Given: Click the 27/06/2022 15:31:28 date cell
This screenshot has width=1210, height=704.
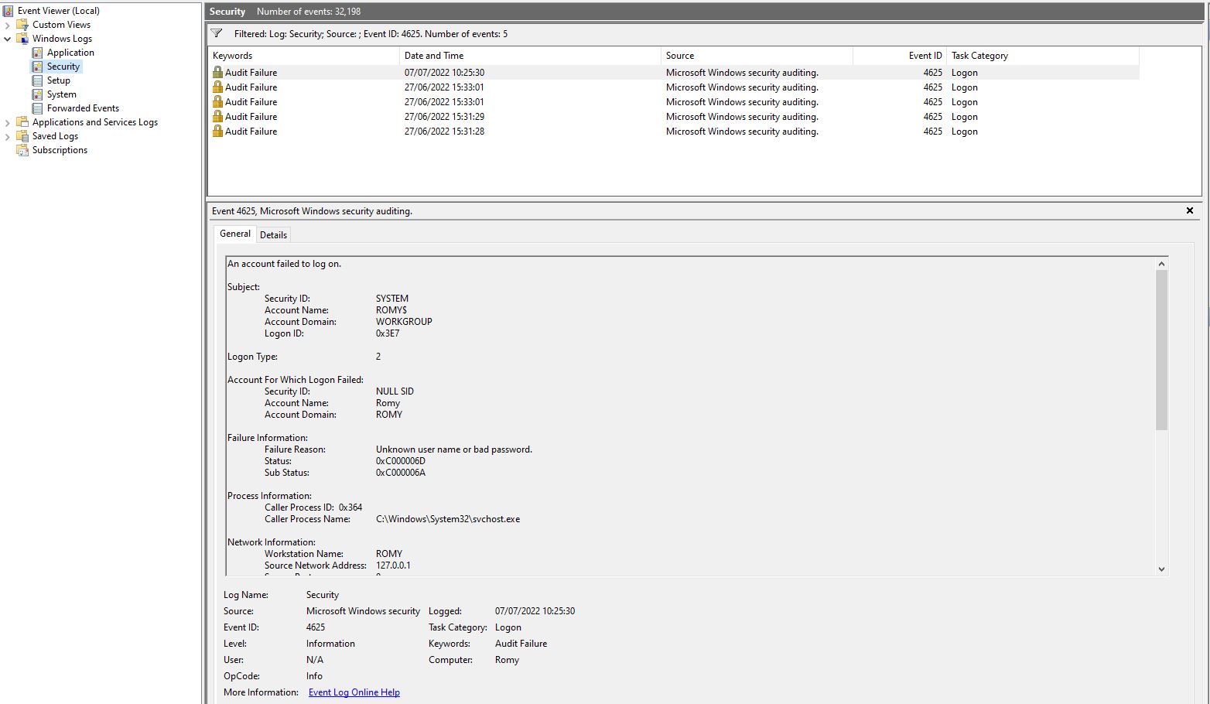Looking at the screenshot, I should tap(444, 132).
